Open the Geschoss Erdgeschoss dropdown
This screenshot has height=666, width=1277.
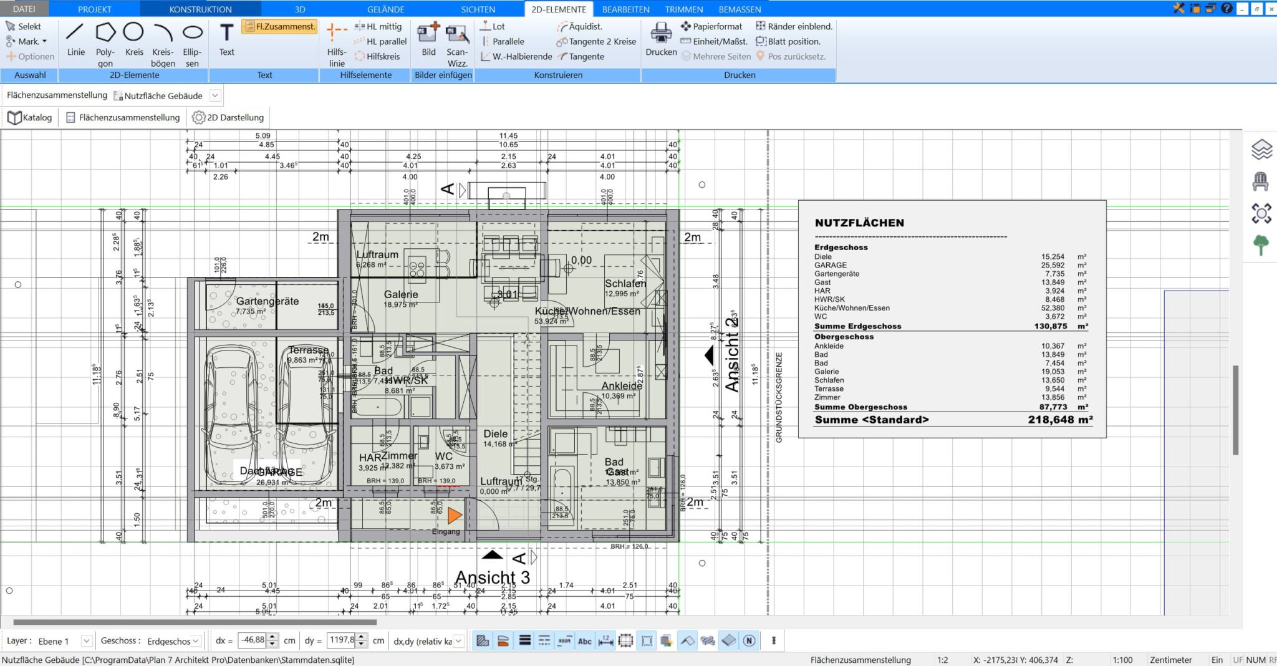click(x=196, y=640)
